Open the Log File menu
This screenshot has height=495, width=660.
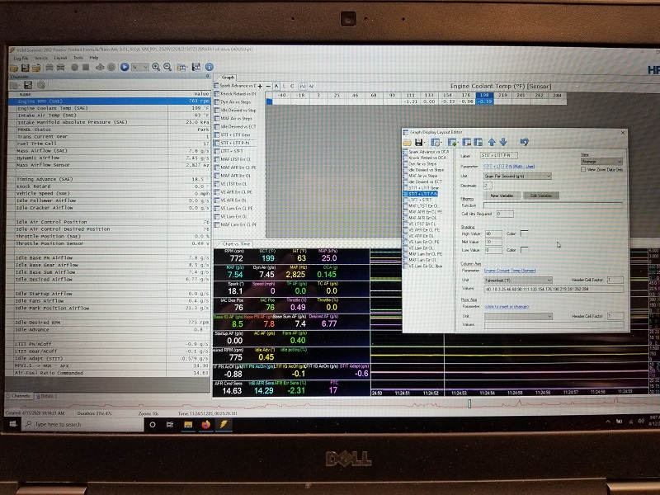pyautogui.click(x=21, y=58)
